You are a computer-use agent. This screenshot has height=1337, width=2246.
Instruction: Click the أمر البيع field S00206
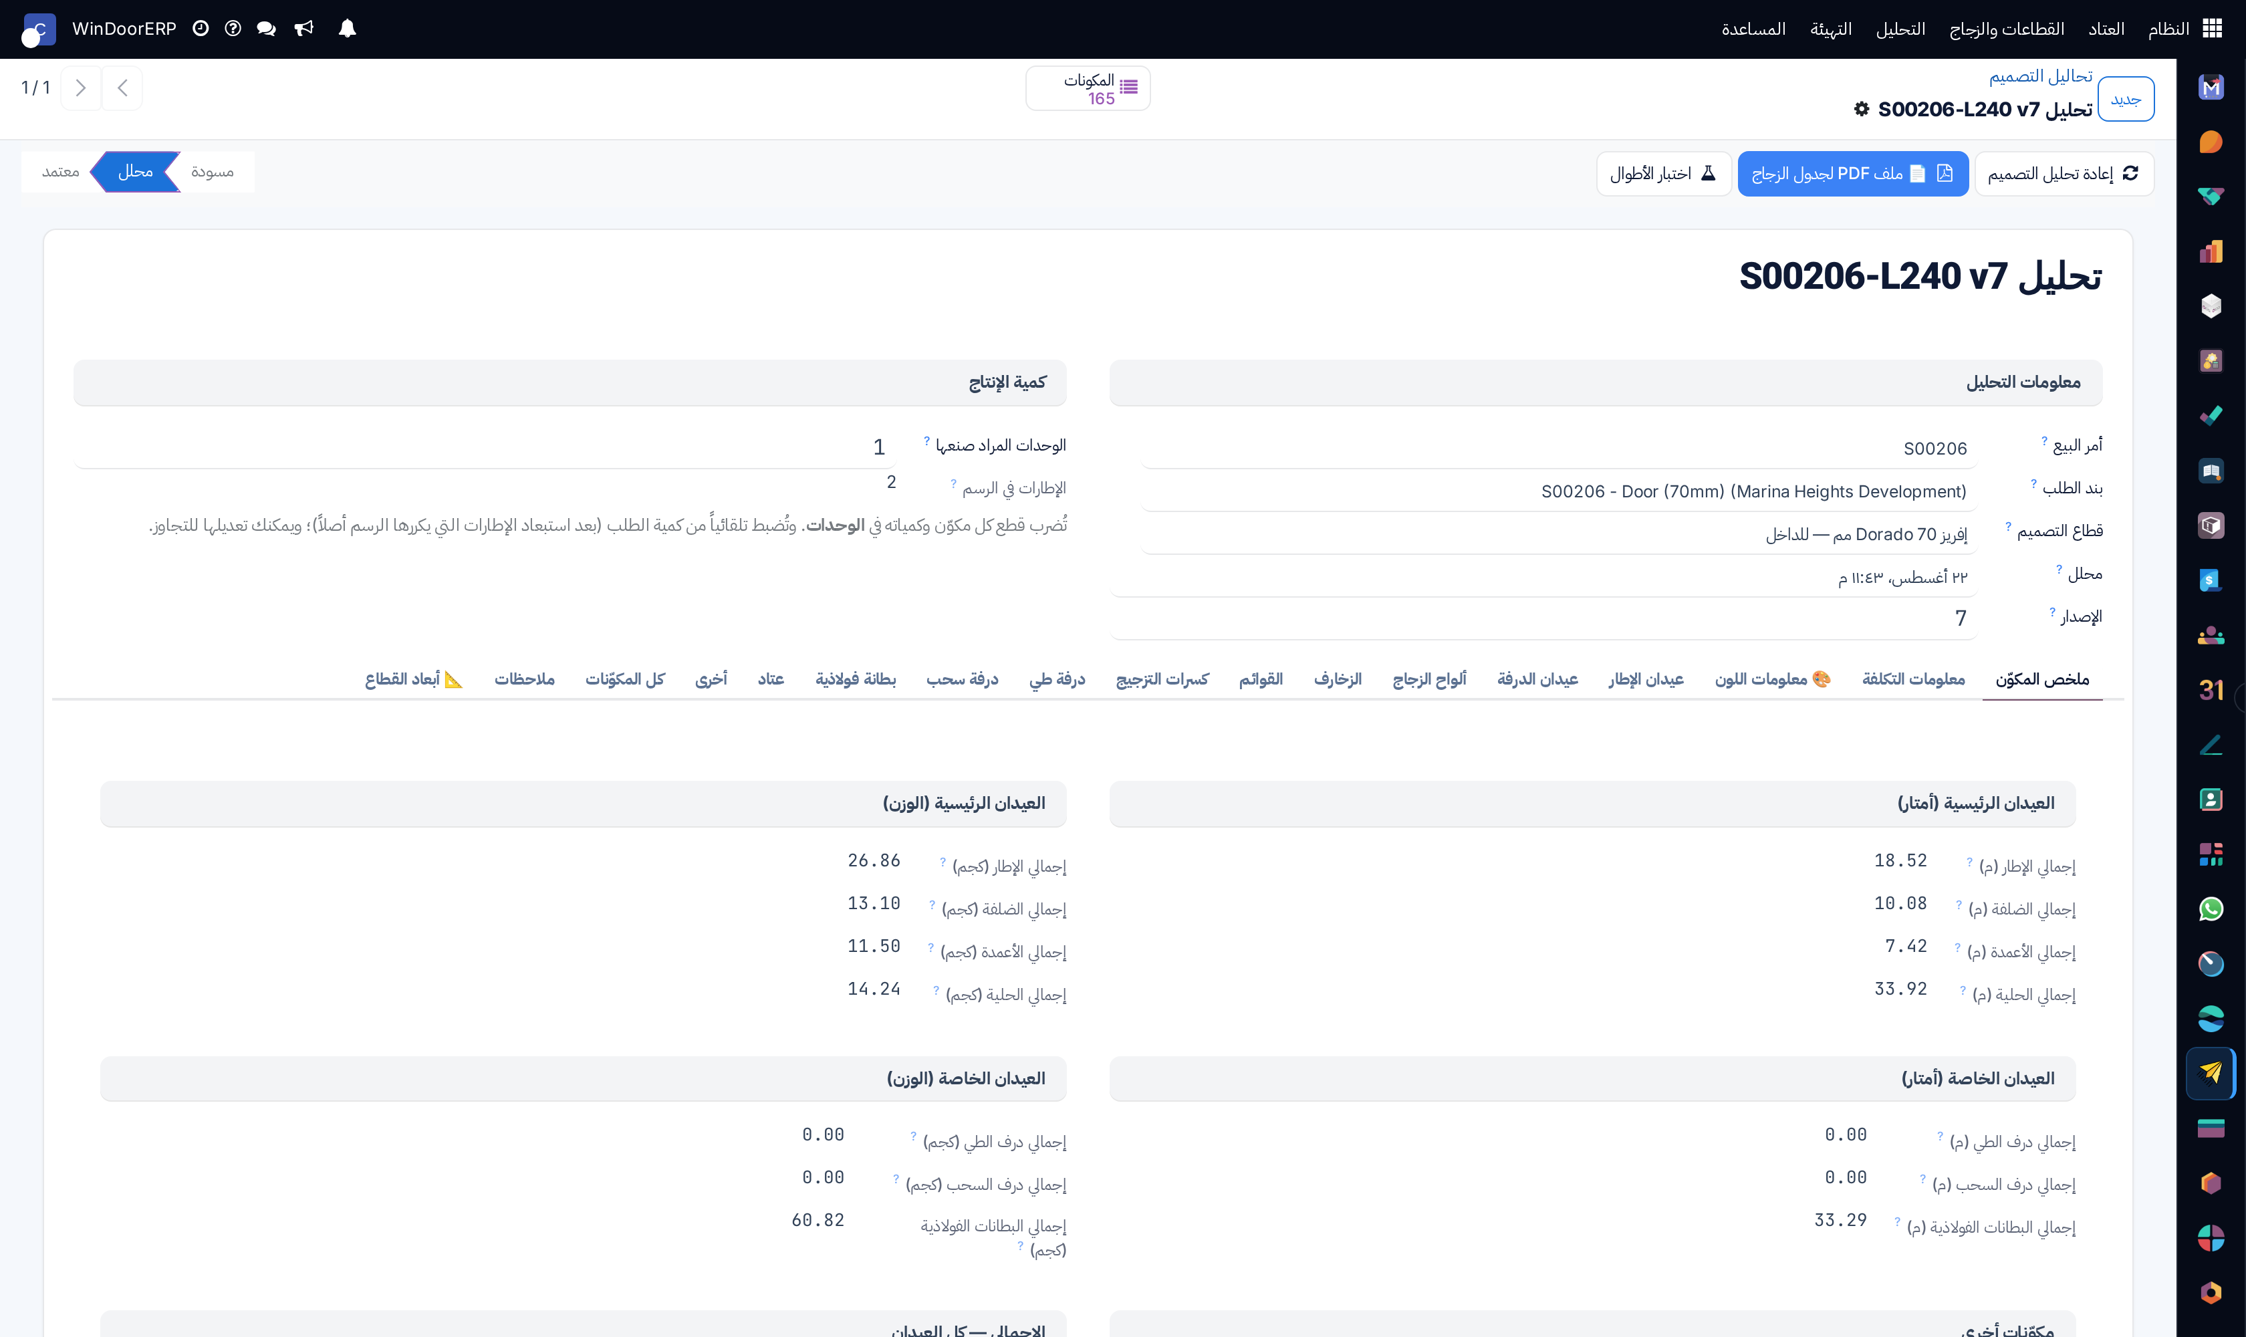coord(1559,448)
